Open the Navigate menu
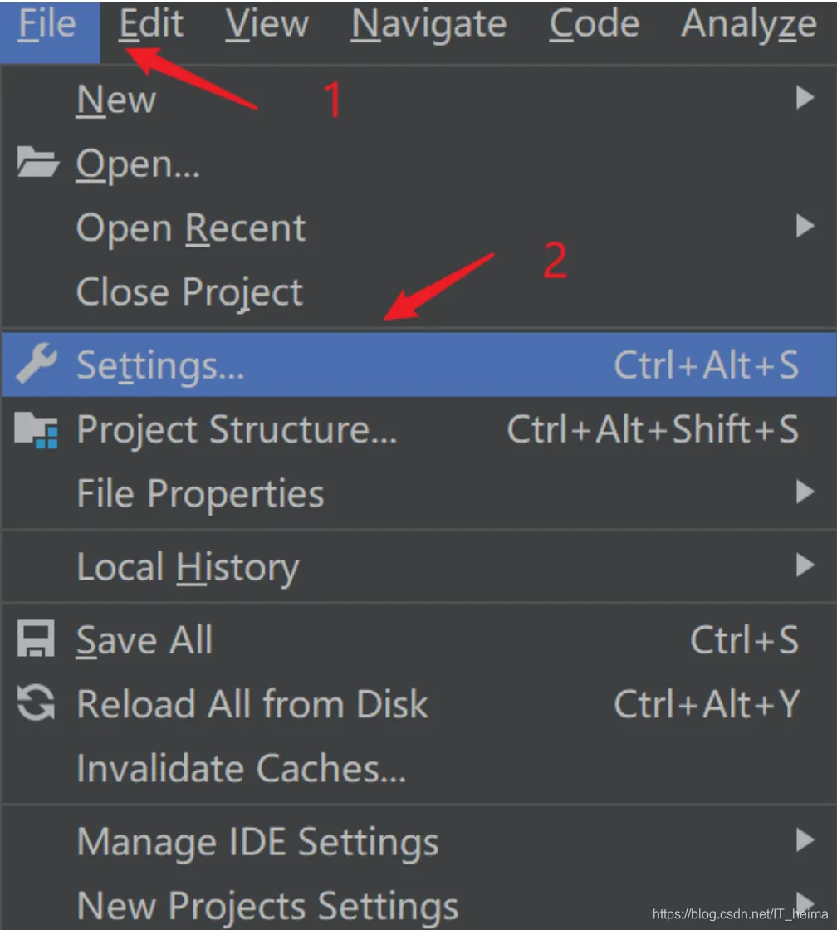Viewport: 837px width, 930px height. pos(428,25)
